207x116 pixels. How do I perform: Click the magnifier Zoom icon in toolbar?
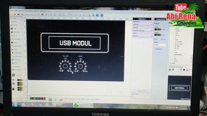pos(89,15)
